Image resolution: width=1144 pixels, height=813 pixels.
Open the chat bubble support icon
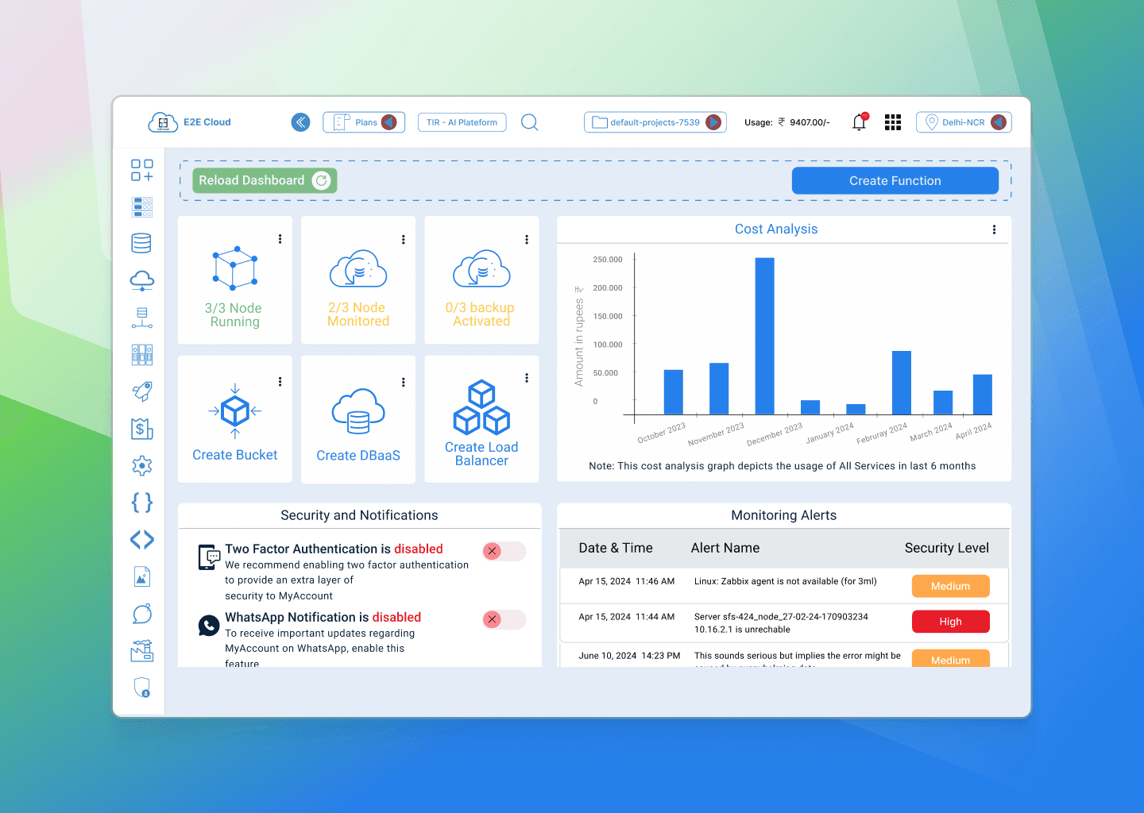coord(142,614)
